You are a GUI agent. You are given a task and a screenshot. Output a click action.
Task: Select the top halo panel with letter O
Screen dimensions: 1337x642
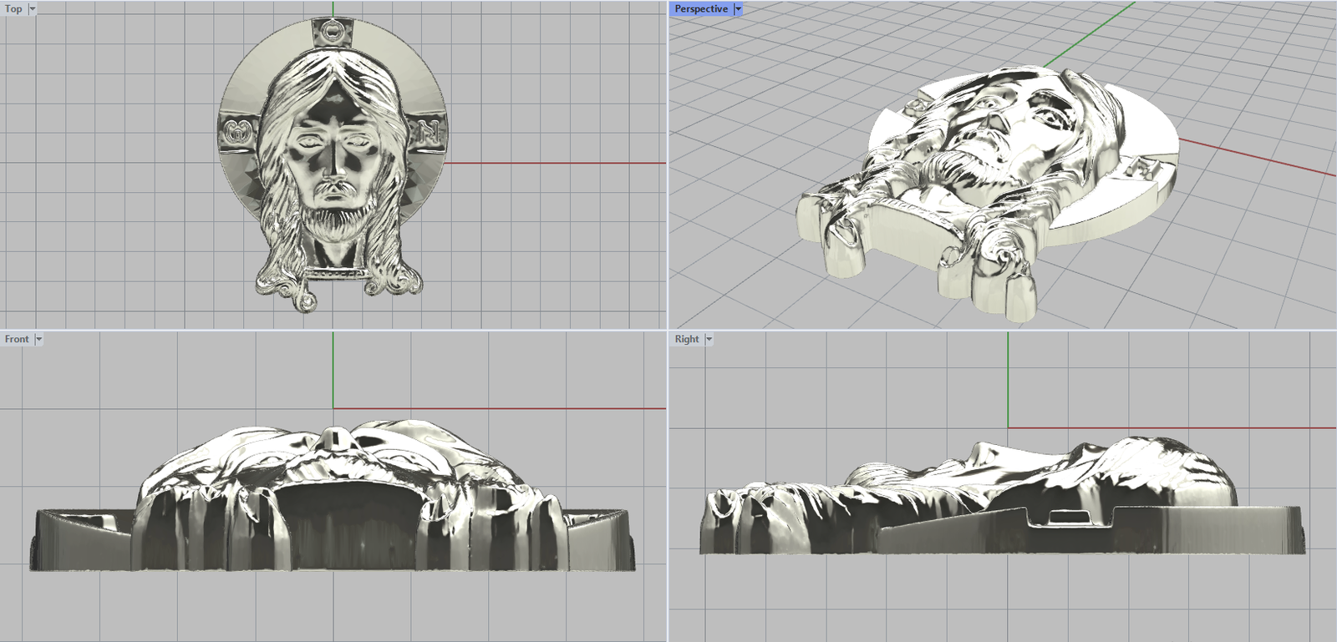click(x=333, y=33)
